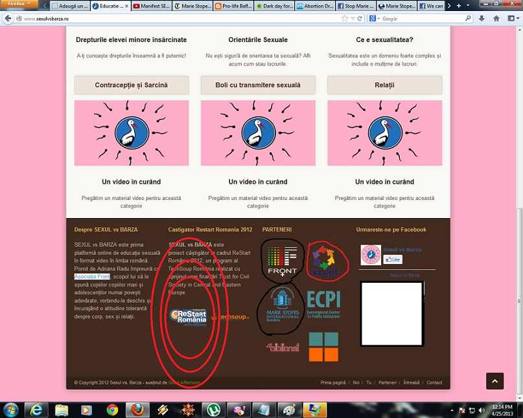Focus the Google search box
523x418 pixels.
coord(421,19)
